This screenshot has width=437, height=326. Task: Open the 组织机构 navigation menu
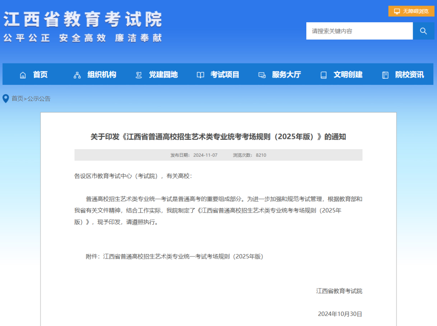(102, 75)
